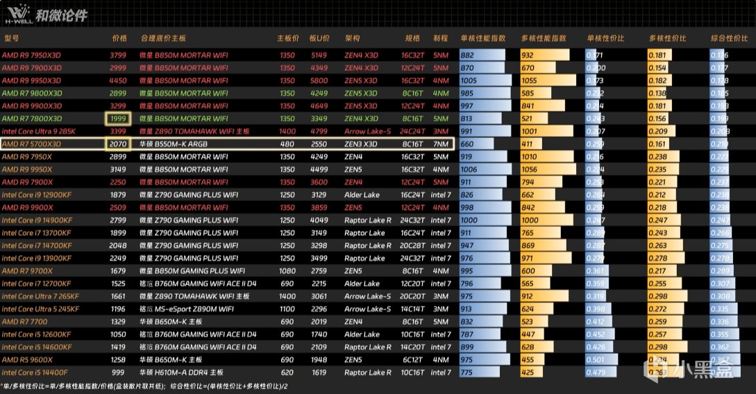Click the 6C12T spec cell
This screenshot has width=756, height=394.
412,359
